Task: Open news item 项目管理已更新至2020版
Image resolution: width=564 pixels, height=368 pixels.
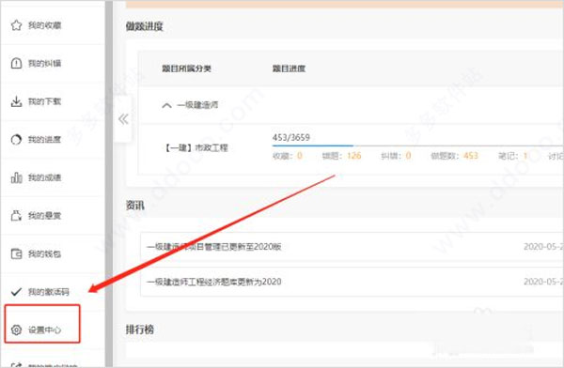Action: tap(214, 247)
